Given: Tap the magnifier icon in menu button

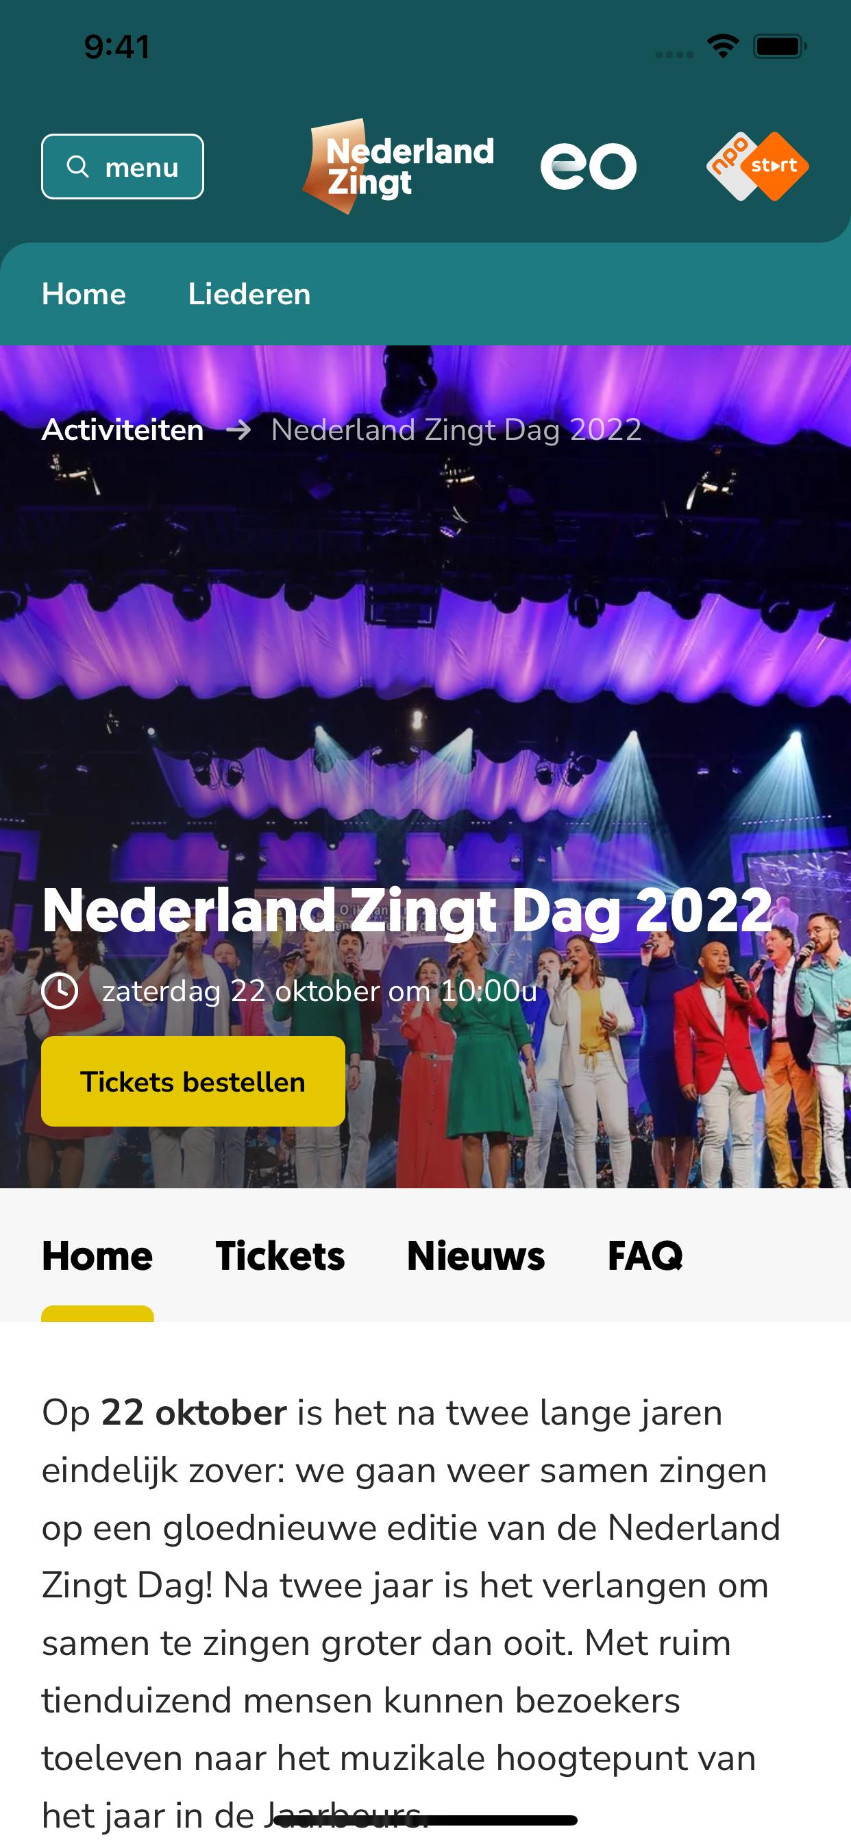Looking at the screenshot, I should [77, 167].
